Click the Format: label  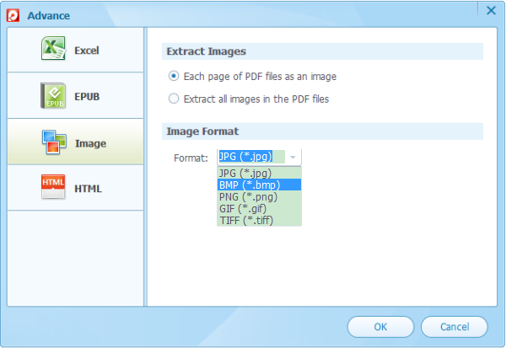pos(191,158)
